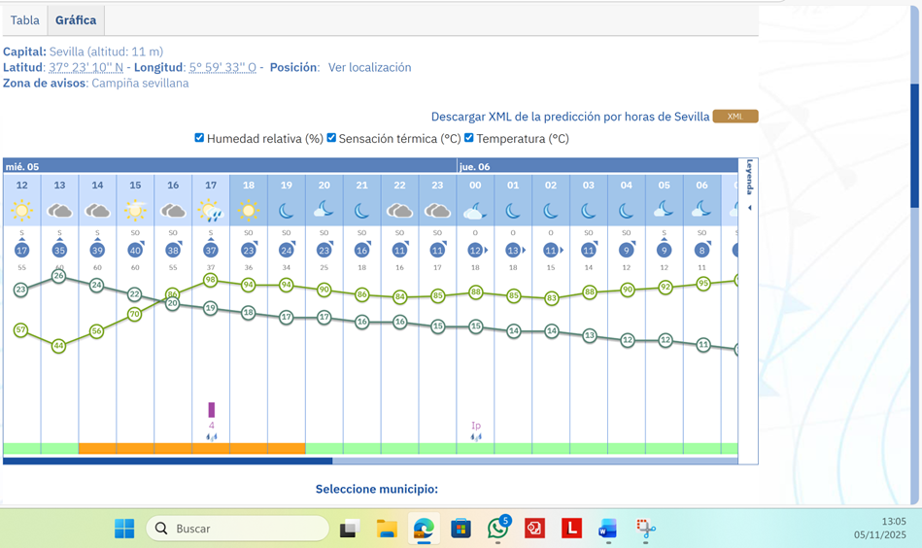Click the cloudy weather icon for hour 14
Screen dimensions: 922x548
97,210
